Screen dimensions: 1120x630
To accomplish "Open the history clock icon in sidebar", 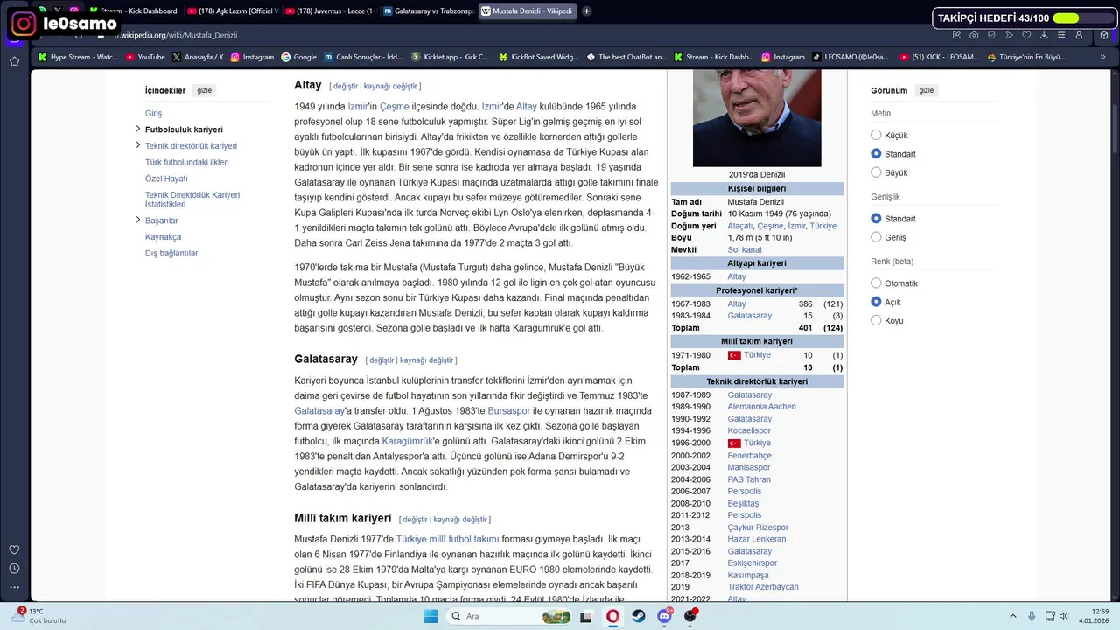I will pyautogui.click(x=14, y=569).
